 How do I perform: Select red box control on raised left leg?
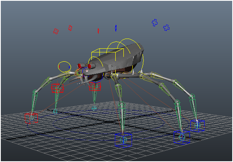point(57,88)
